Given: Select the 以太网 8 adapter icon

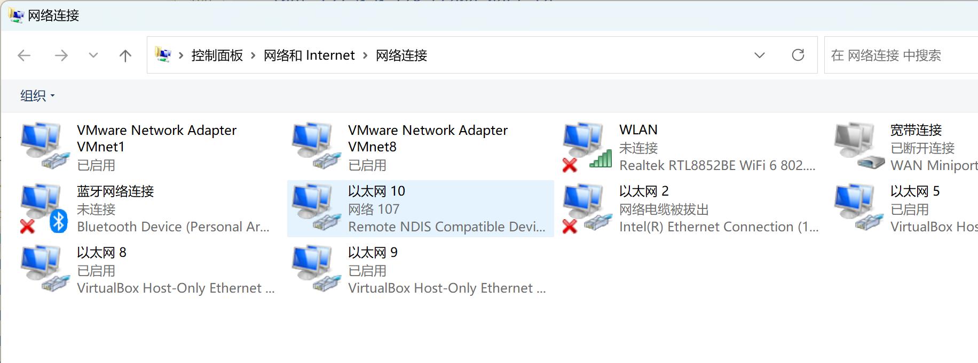Looking at the screenshot, I should pyautogui.click(x=45, y=269).
